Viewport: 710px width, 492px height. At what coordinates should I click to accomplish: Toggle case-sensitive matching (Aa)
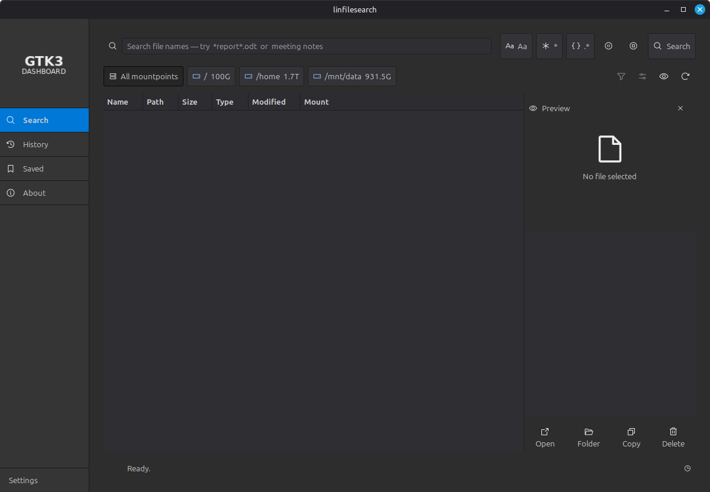[516, 46]
